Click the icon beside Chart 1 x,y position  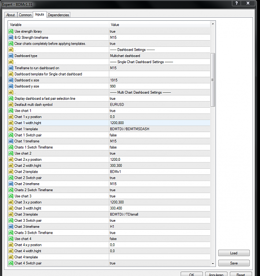coord(11,117)
